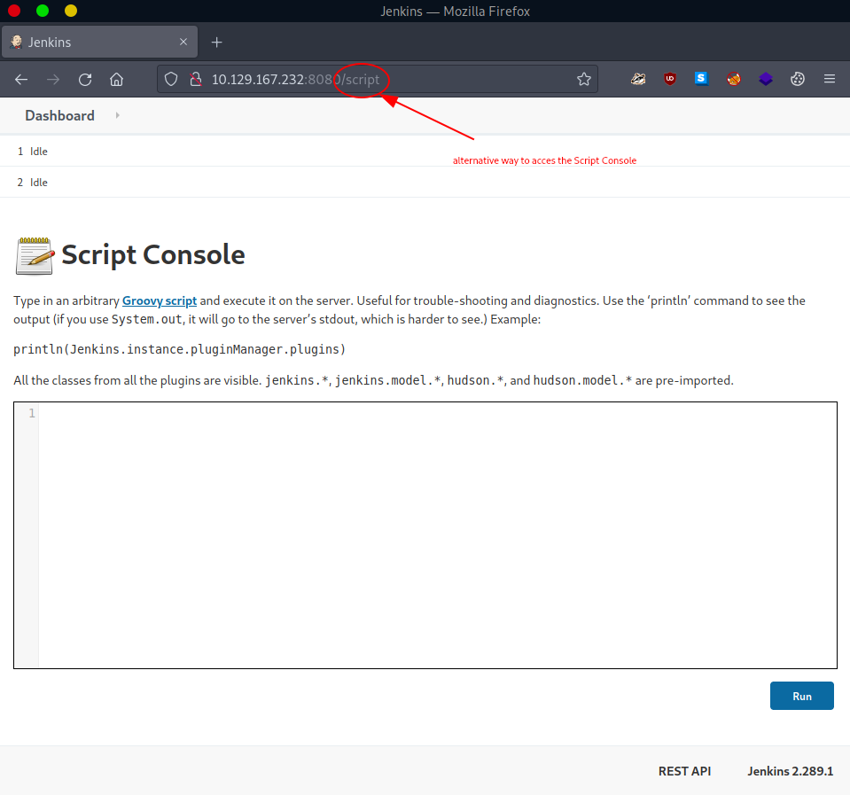The height and width of the screenshot is (795, 850).
Task: Click the connection security padlock icon
Action: [x=196, y=79]
